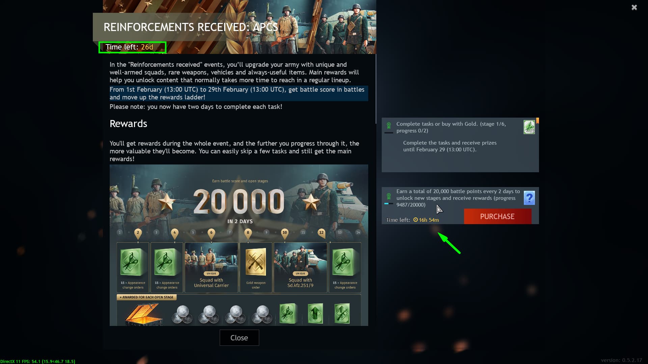This screenshot has height=364, width=648.
Task: Click the stage 12 appearance change orders card
Action: tap(345, 267)
